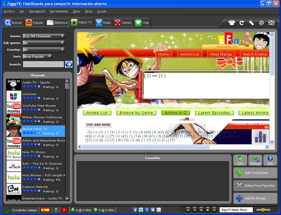The image size is (281, 215).
Task: Click the channel Search input field
Action: click(x=43, y=64)
